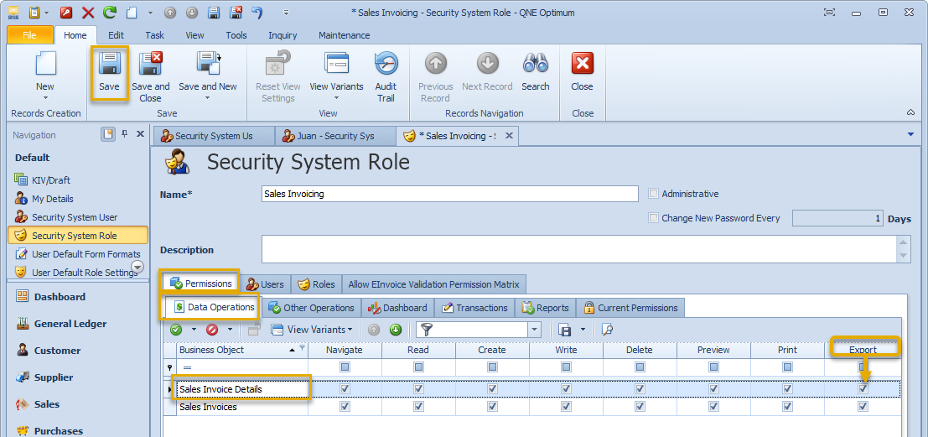The image size is (928, 437).
Task: Open the Maintenance ribbon tab
Action: [x=345, y=35]
